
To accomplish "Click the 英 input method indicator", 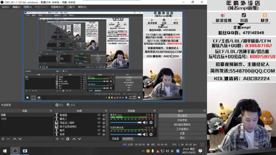I will pyautogui.click(x=172, y=151).
